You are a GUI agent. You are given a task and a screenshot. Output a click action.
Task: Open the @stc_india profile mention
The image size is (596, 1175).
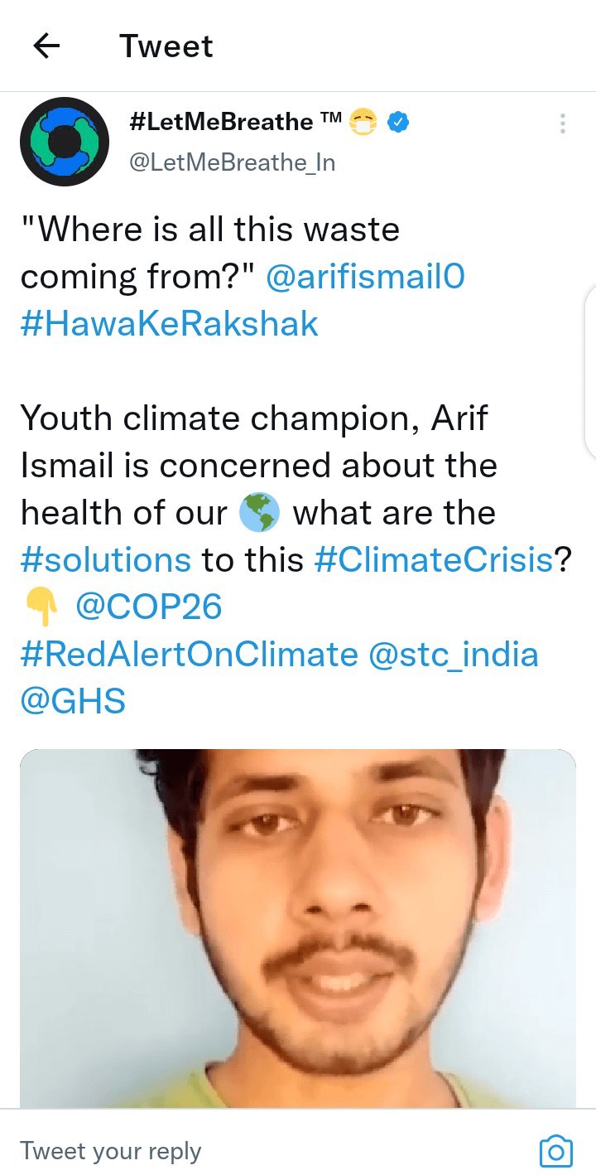click(x=453, y=655)
